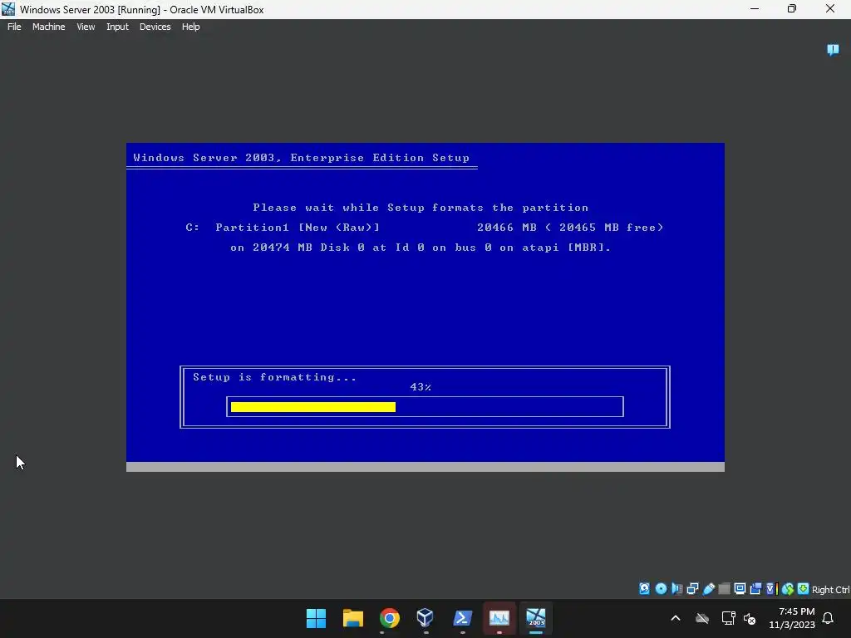The height and width of the screenshot is (638, 851).
Task: Click the virtualization CPU load indicator
Action: click(x=771, y=589)
